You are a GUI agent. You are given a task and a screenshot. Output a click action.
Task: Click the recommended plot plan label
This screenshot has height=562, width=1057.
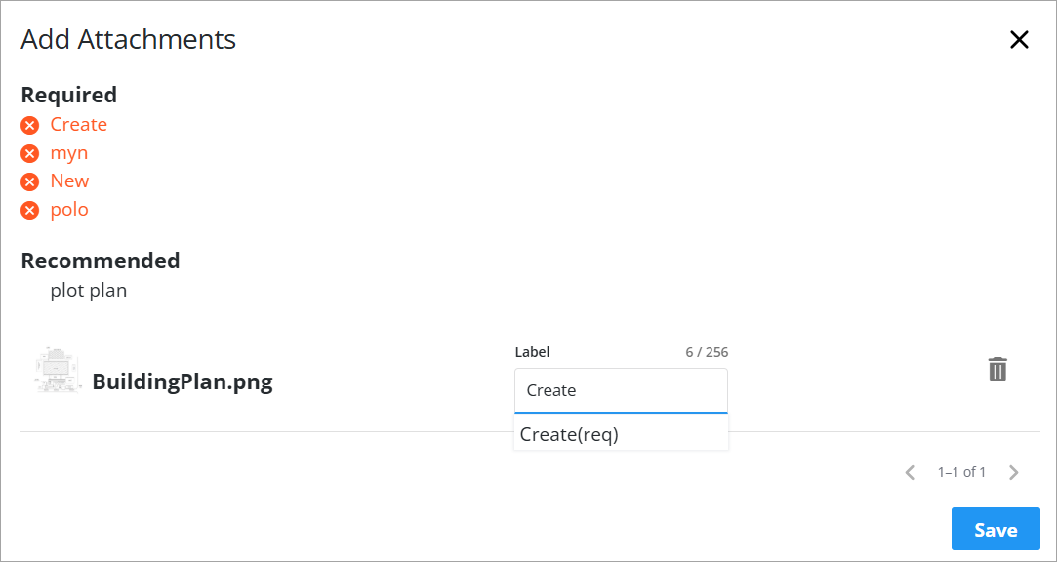[x=89, y=291]
